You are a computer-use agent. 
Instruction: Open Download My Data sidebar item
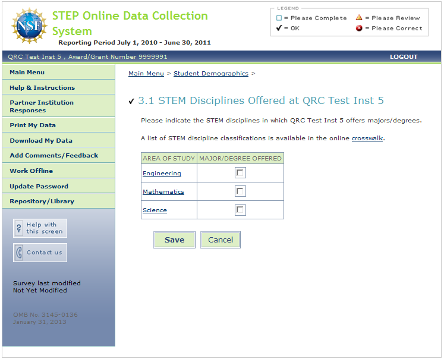point(41,141)
